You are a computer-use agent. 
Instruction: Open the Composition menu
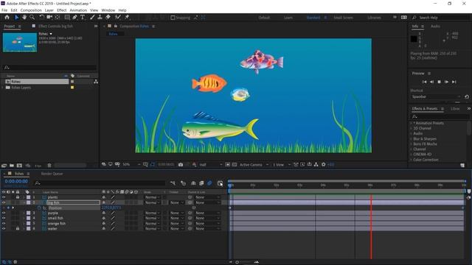31,10
